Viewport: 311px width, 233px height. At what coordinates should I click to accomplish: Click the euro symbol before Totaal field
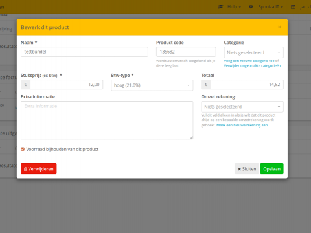(x=206, y=85)
